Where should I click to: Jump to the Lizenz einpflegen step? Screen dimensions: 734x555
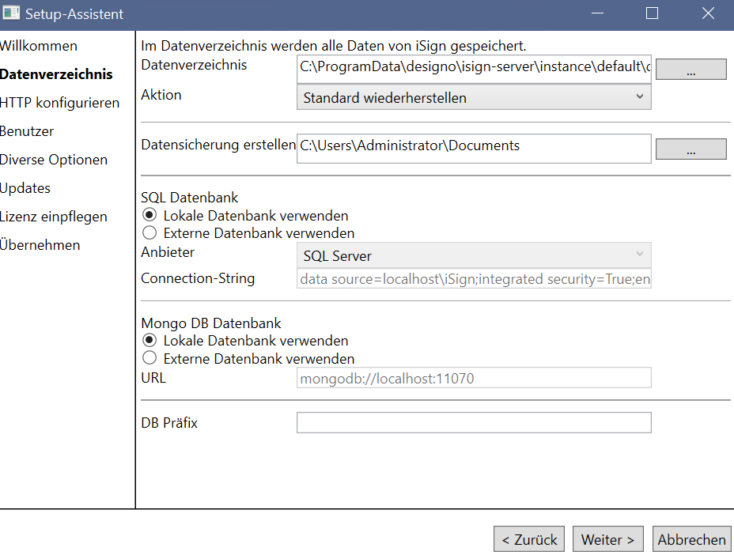(53, 217)
